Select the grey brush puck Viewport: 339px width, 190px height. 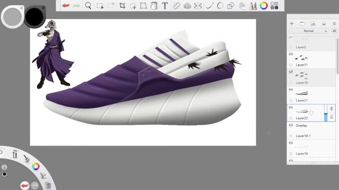12,17
